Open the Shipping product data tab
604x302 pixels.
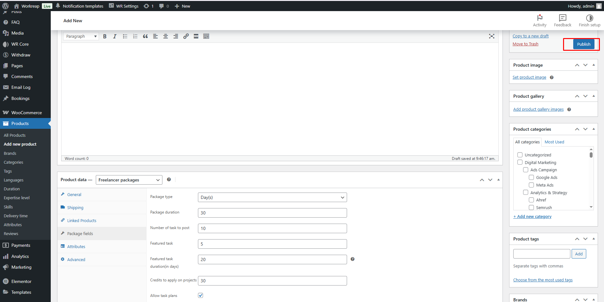click(75, 207)
